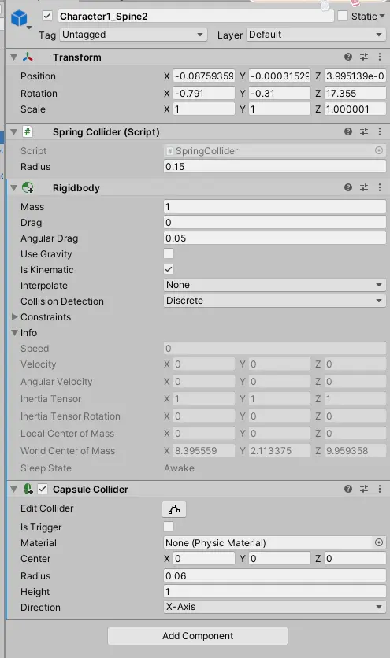Click the Rigidbody Mass input field
The width and height of the screenshot is (390, 658).
274,206
